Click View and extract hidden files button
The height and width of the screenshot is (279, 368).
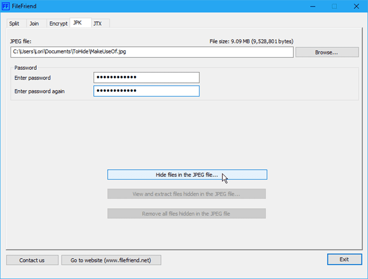pos(186,194)
